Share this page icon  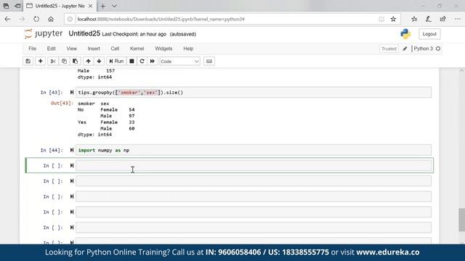pyautogui.click(x=442, y=19)
